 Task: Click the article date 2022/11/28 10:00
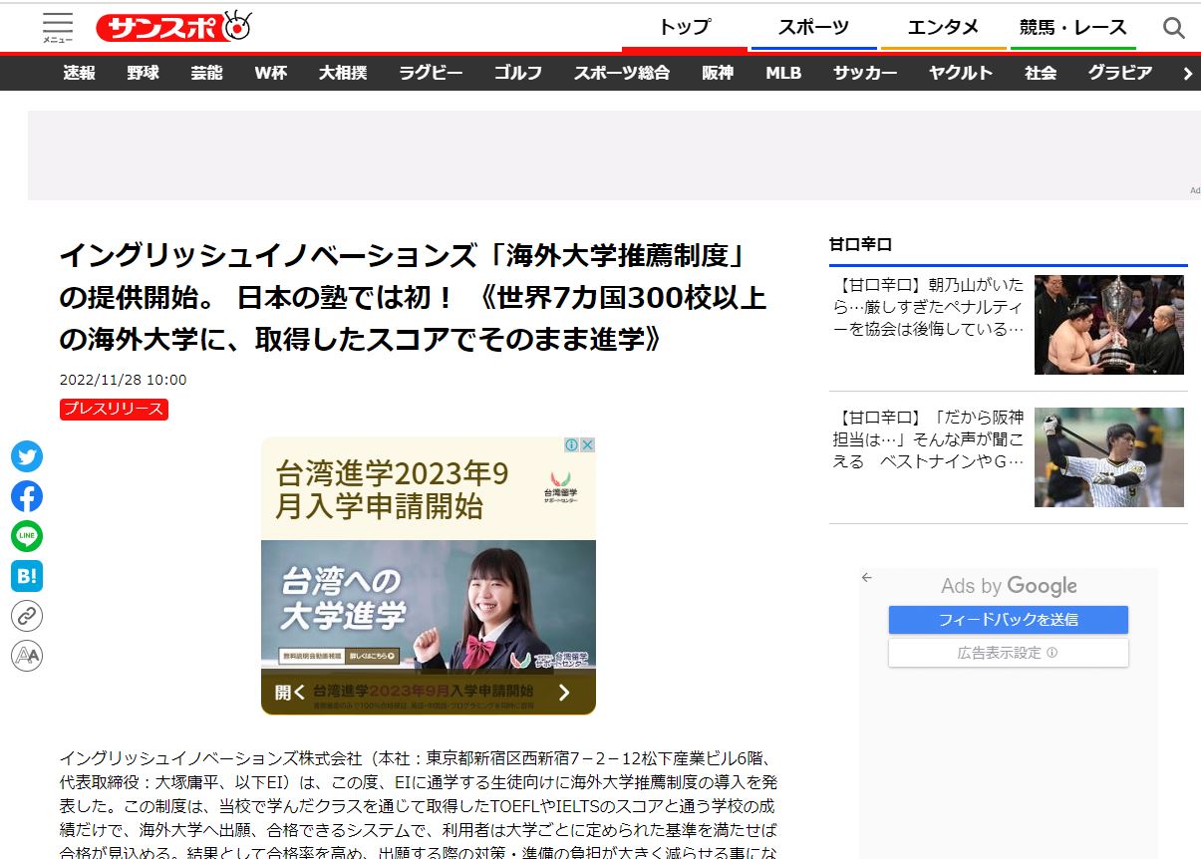(x=123, y=380)
